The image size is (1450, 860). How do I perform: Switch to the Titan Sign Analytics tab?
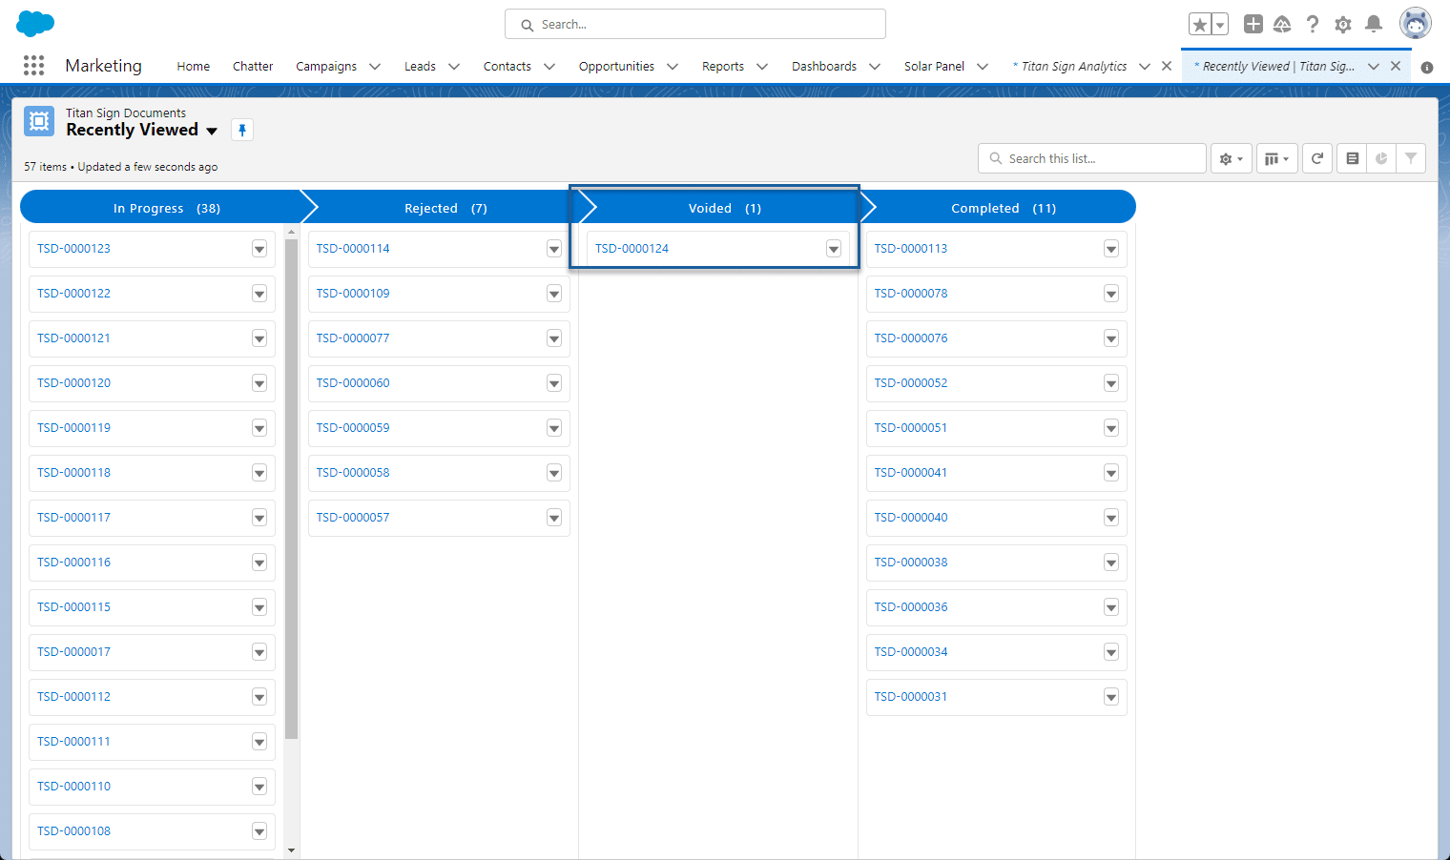pyautogui.click(x=1074, y=67)
